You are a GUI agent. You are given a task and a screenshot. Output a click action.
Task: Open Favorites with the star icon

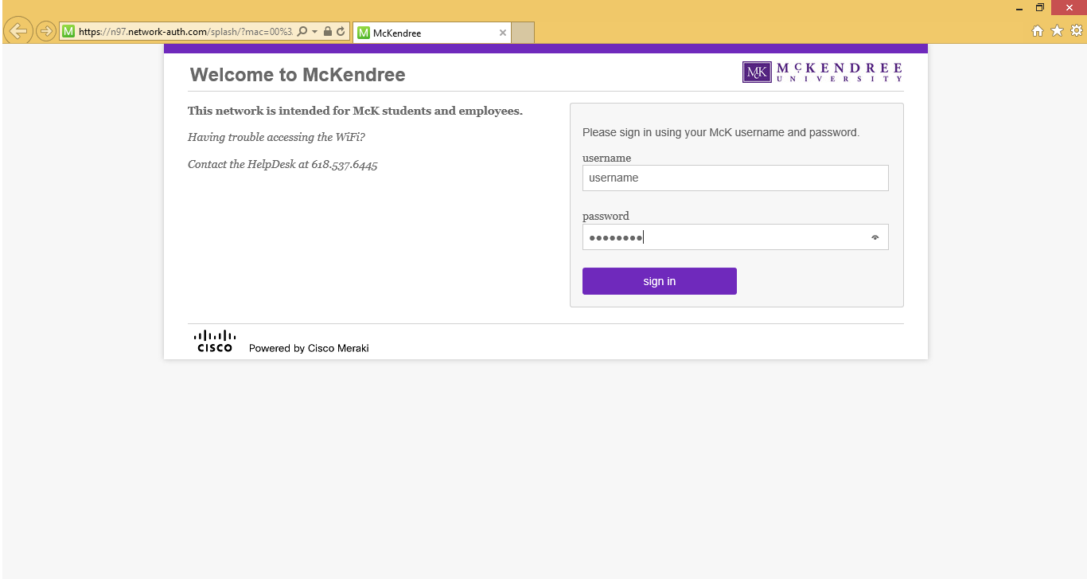pos(1057,31)
